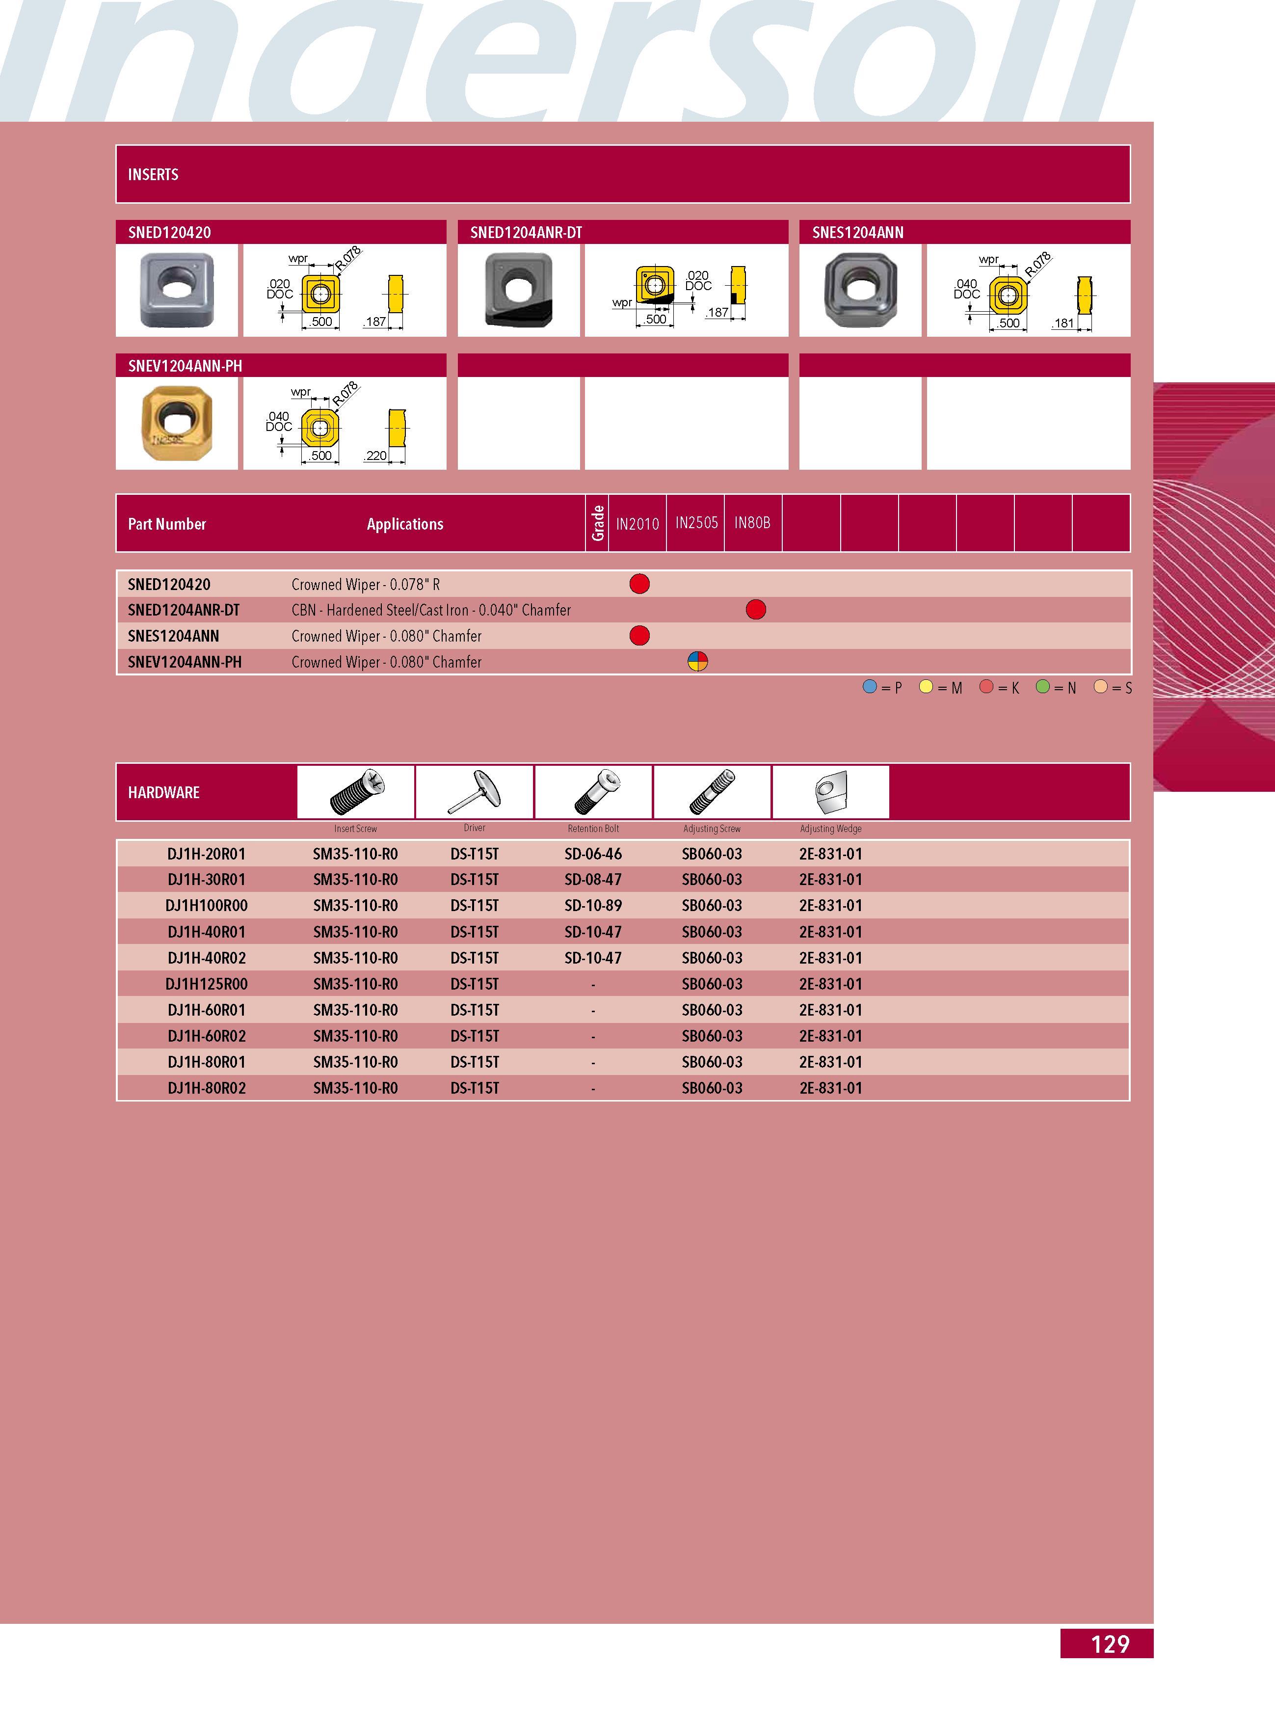This screenshot has width=1275, height=1722.
Task: Click the INSERTS section header
Action: [623, 174]
